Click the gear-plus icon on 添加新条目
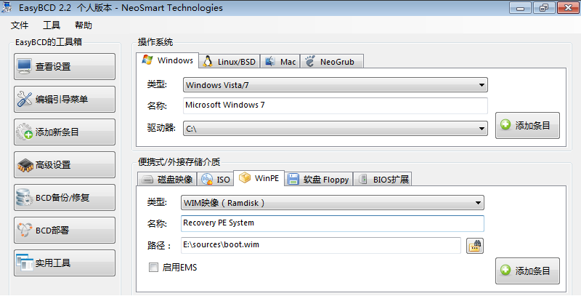 pyautogui.click(x=25, y=132)
